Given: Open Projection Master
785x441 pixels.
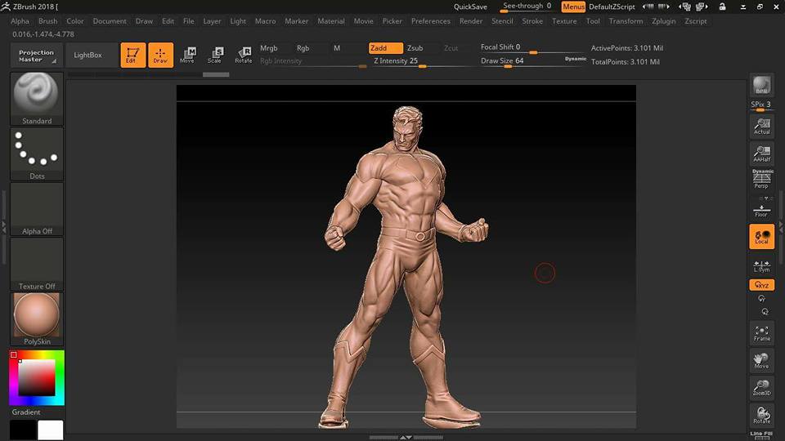Looking at the screenshot, I should [x=37, y=56].
